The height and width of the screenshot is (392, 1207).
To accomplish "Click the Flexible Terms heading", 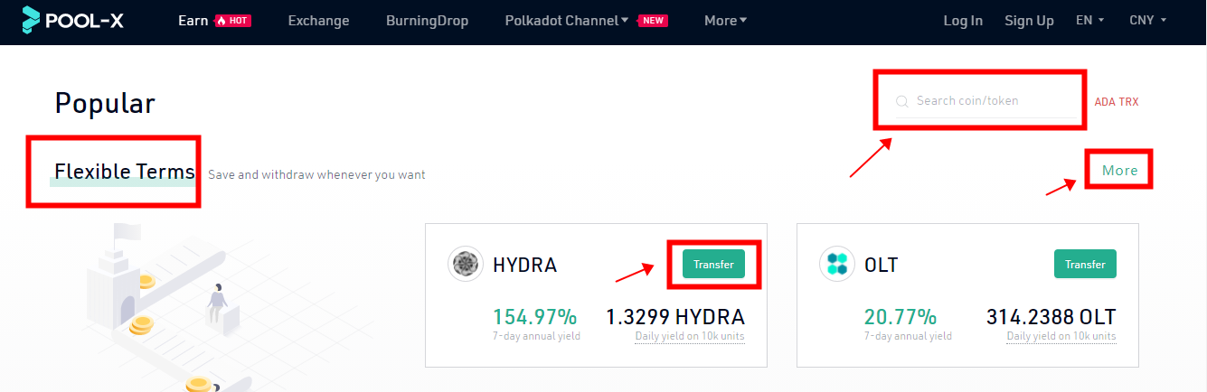I will pyautogui.click(x=125, y=171).
